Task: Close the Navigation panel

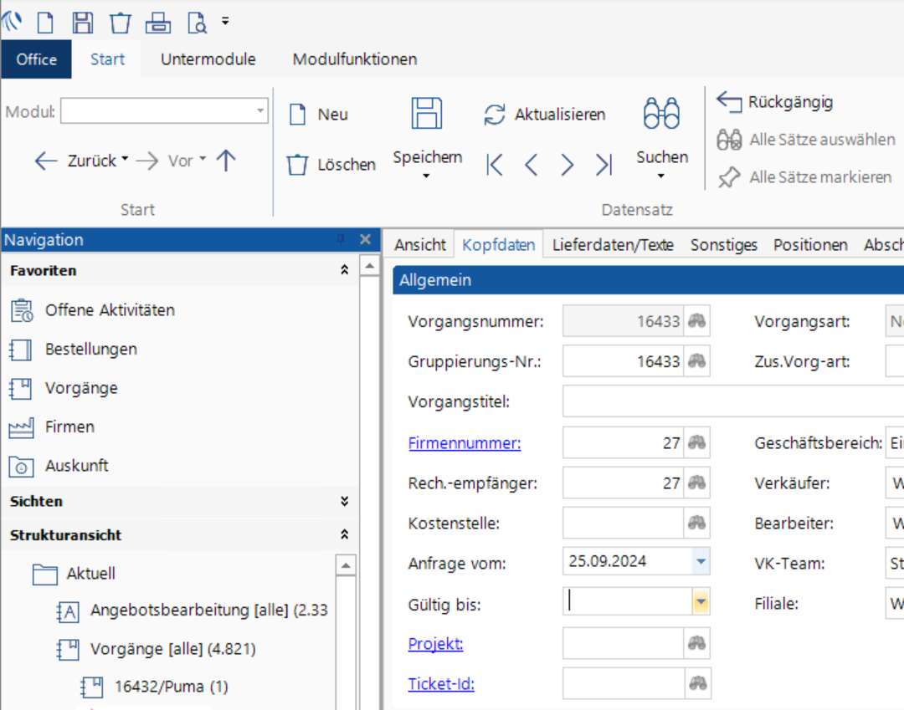Action: [365, 239]
